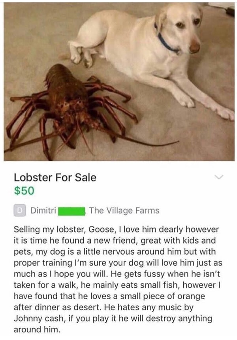The image size is (237, 340).
Task: Select the Lobster For Sale listing title
Action: (x=55, y=178)
